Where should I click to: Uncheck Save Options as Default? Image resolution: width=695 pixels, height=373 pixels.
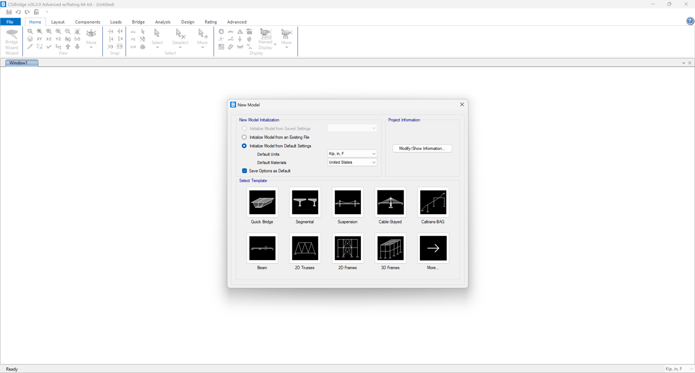tap(245, 171)
